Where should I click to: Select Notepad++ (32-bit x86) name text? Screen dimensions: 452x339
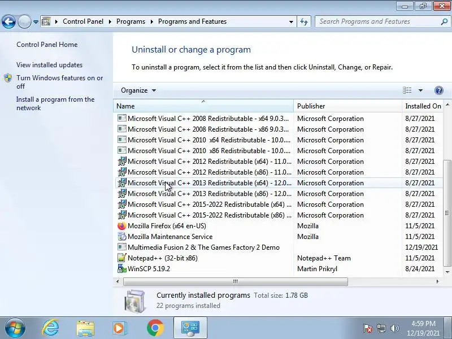click(x=163, y=258)
